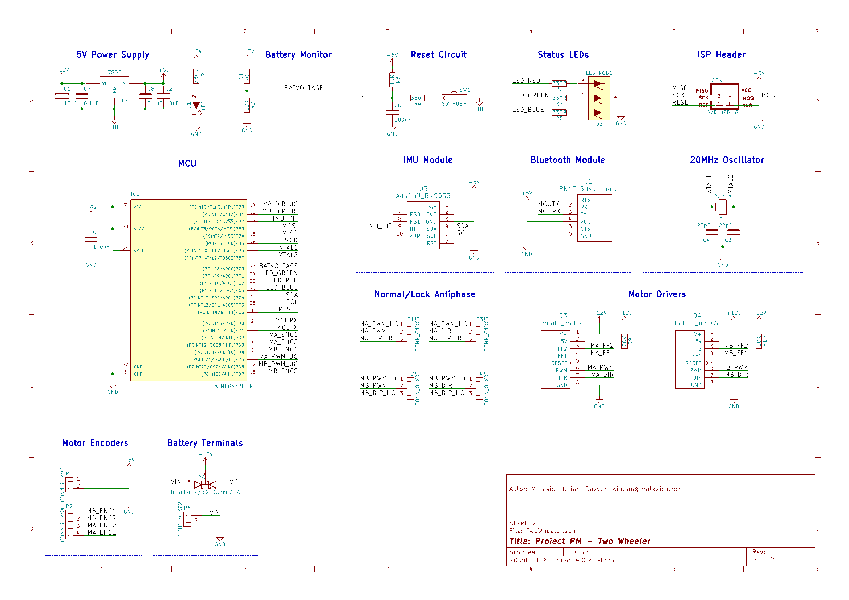
Task: Select the 'Battery Terminals' heading
Action: pyautogui.click(x=205, y=443)
